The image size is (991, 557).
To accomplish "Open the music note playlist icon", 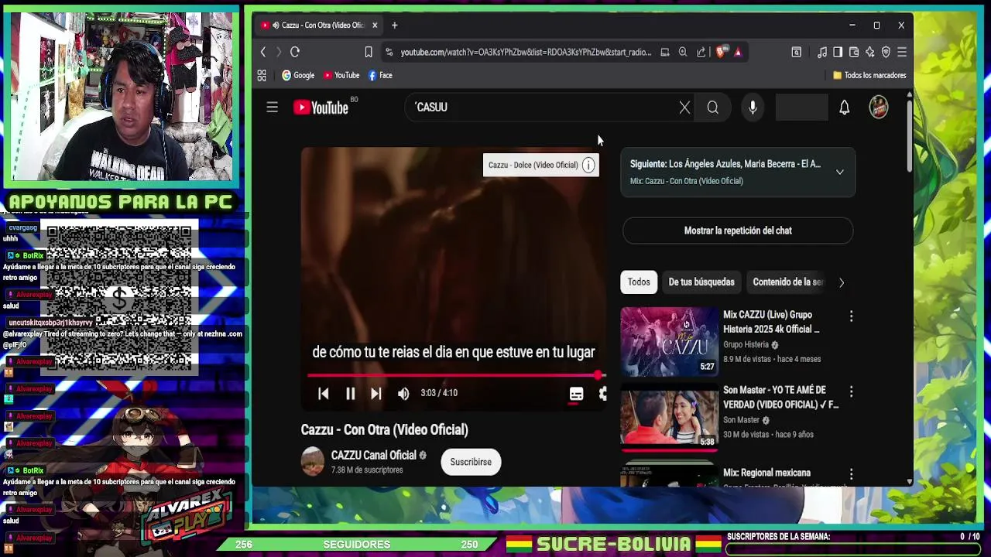I will (822, 52).
